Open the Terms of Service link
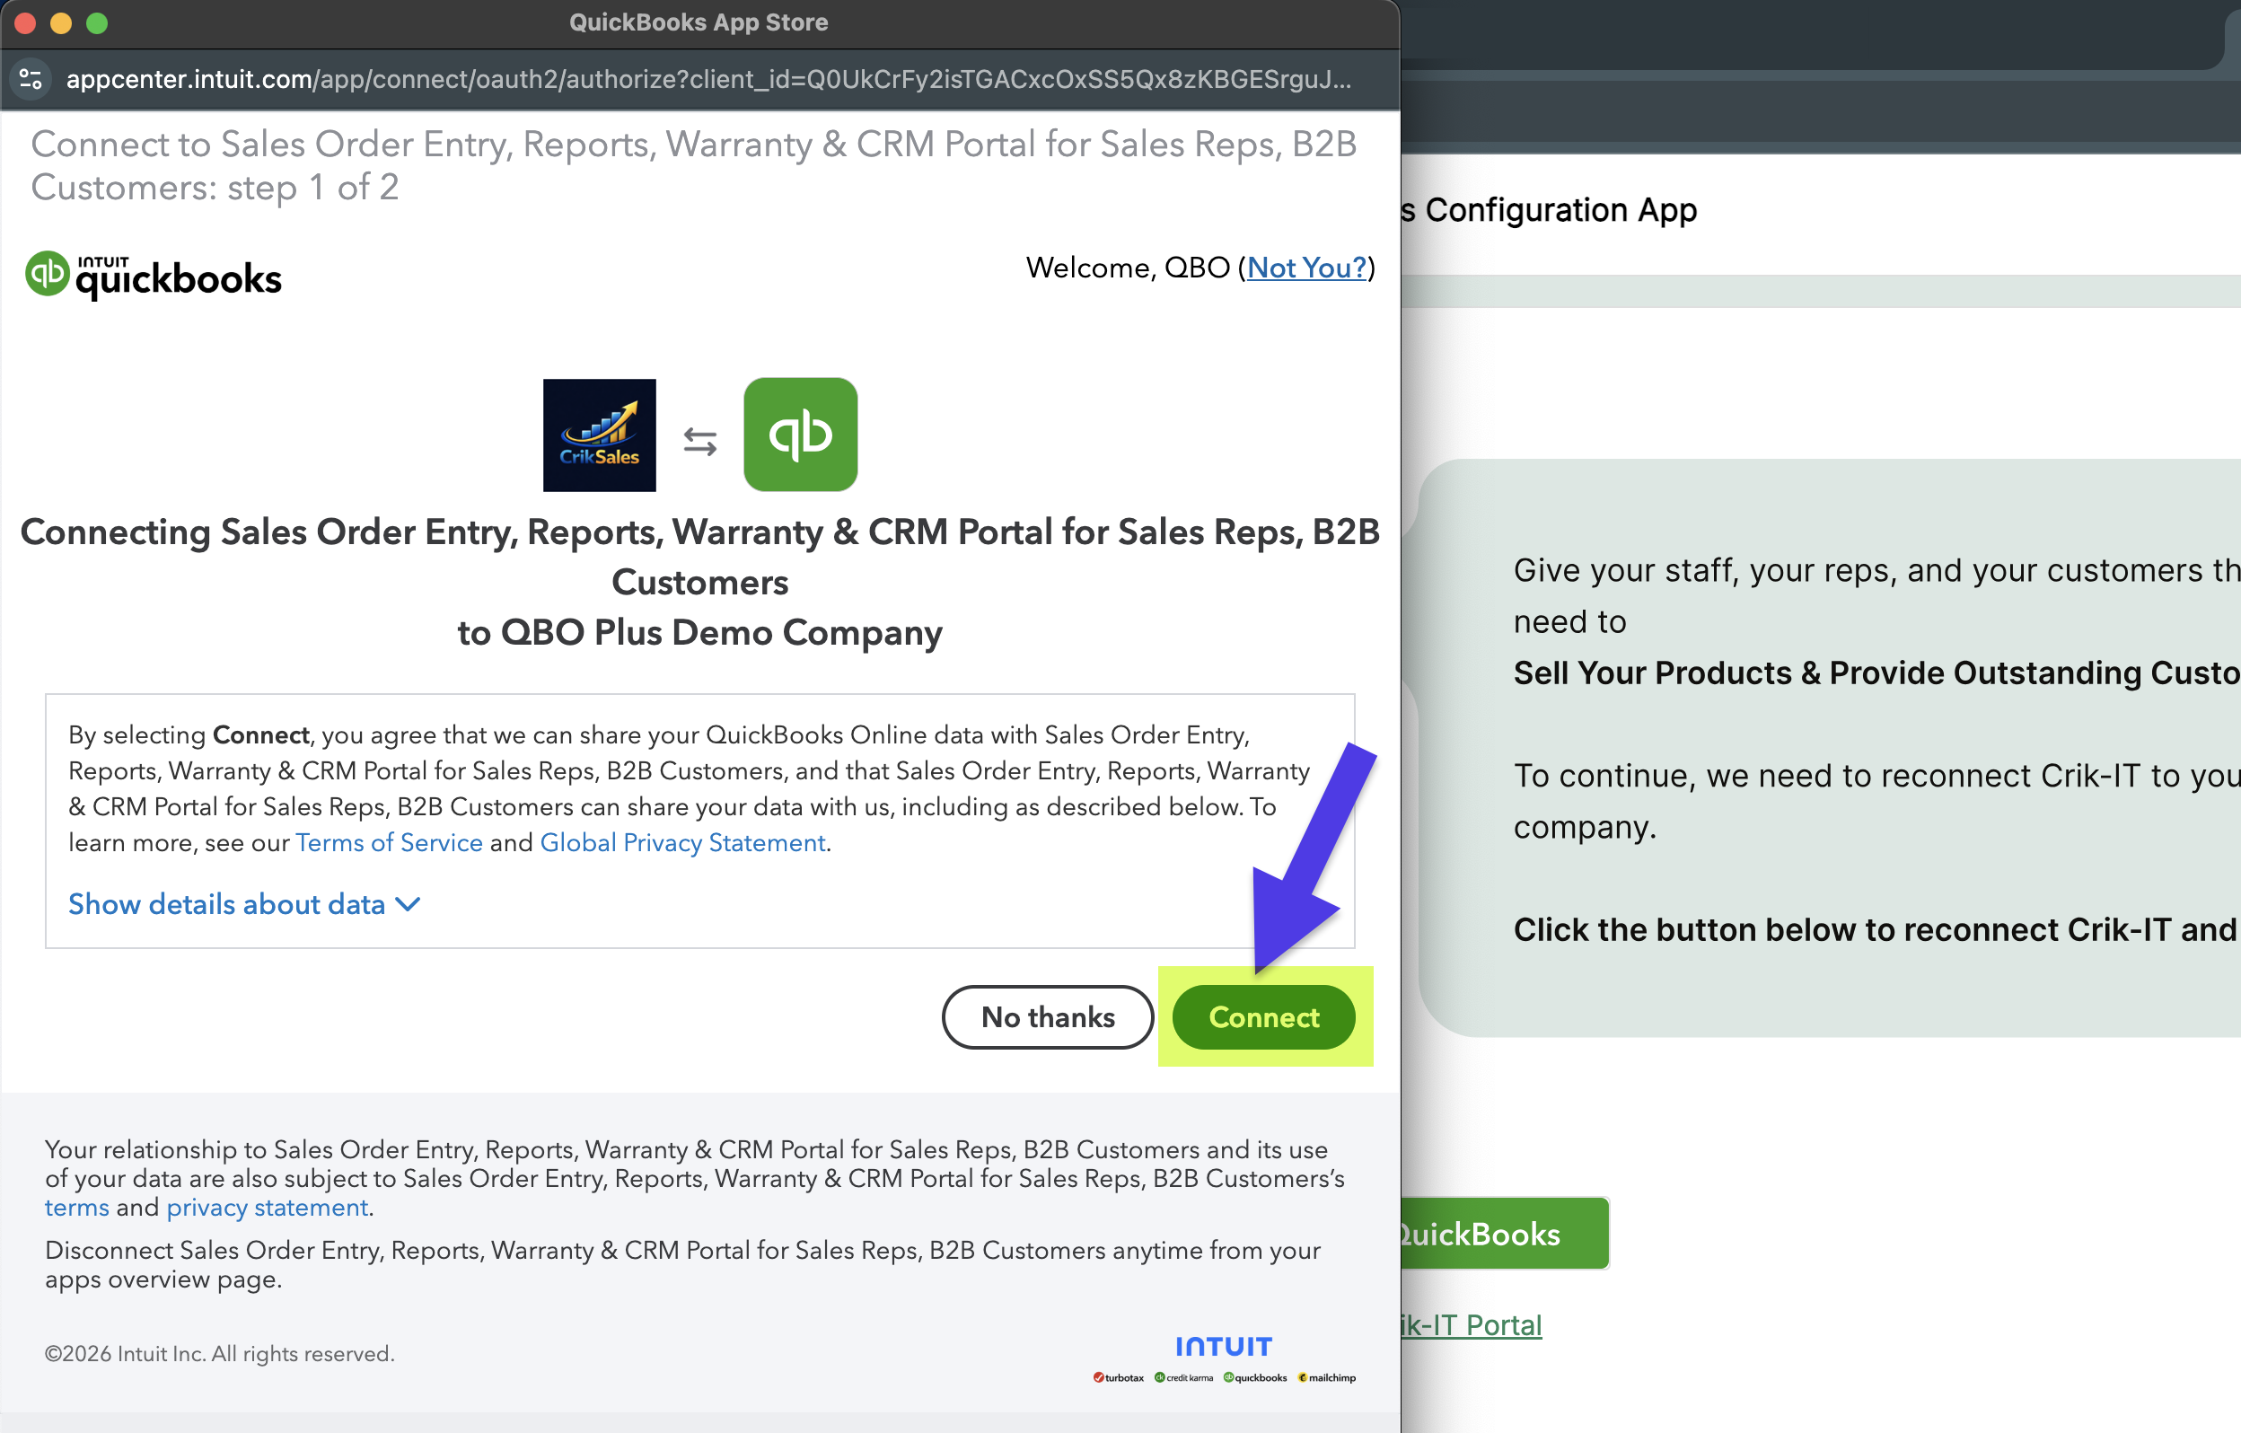The width and height of the screenshot is (2241, 1433). click(389, 842)
